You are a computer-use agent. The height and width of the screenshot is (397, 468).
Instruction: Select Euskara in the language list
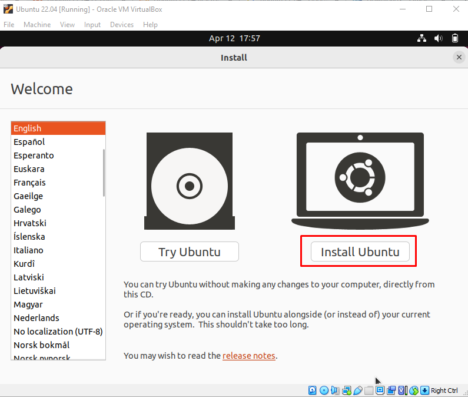click(58, 169)
